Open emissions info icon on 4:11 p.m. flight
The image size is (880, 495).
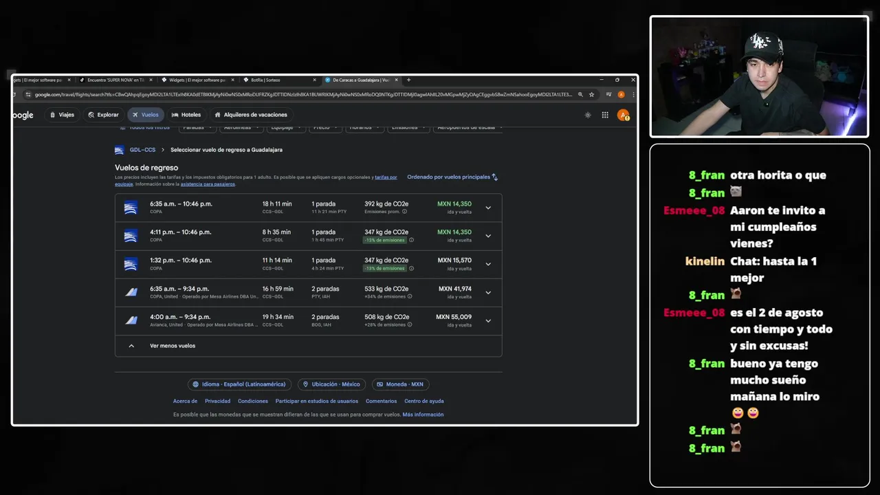point(411,240)
